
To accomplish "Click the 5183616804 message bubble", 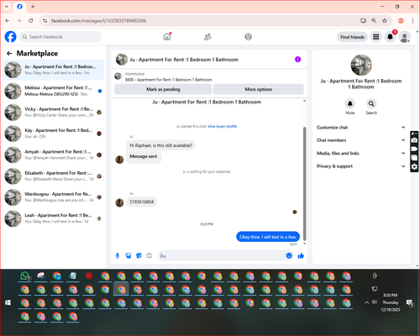I will coord(141,202).
